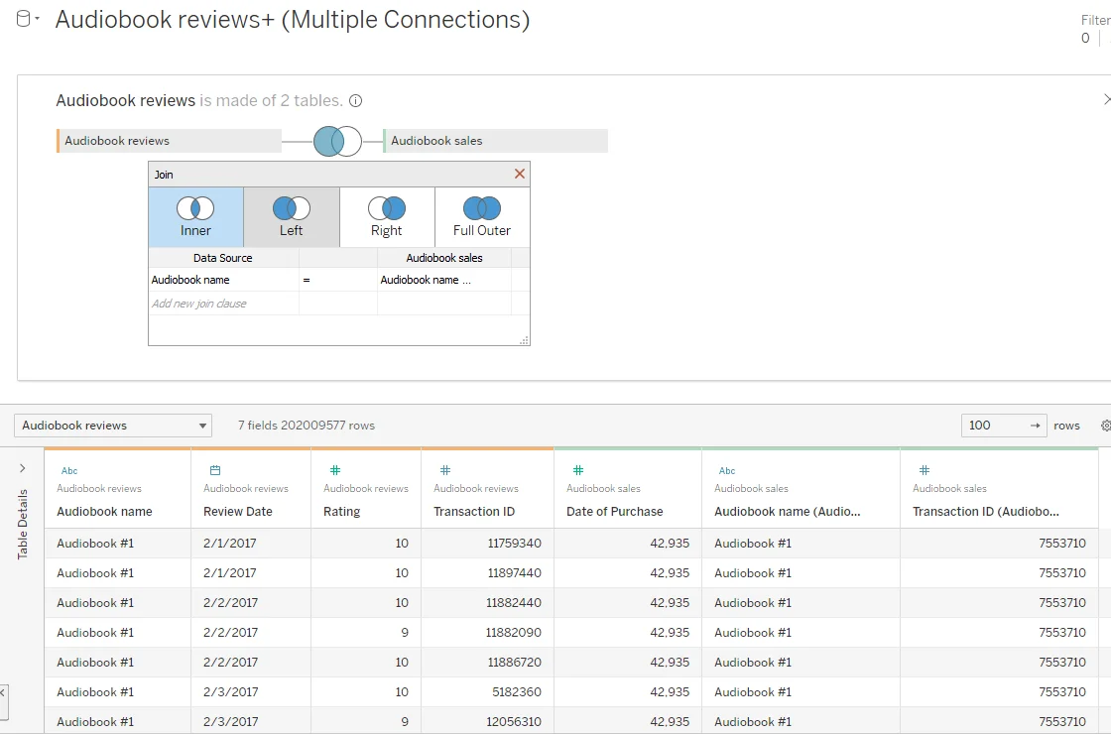Choose the Full Outer join type

pos(481,217)
